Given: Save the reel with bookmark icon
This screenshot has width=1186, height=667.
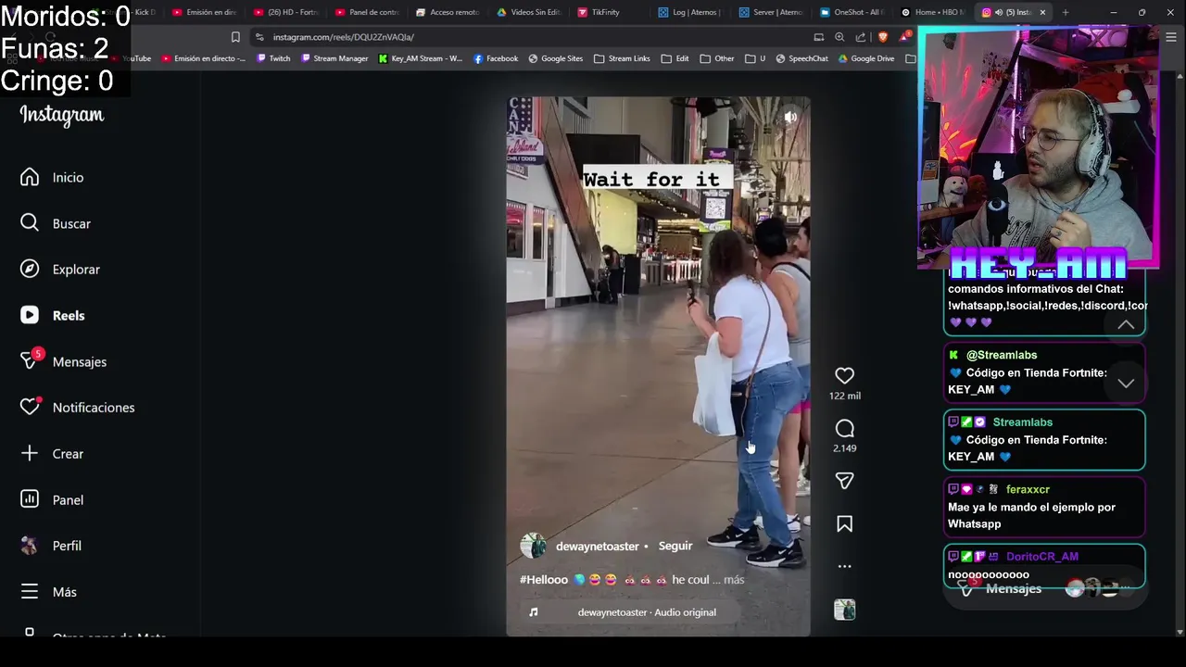Looking at the screenshot, I should (844, 524).
